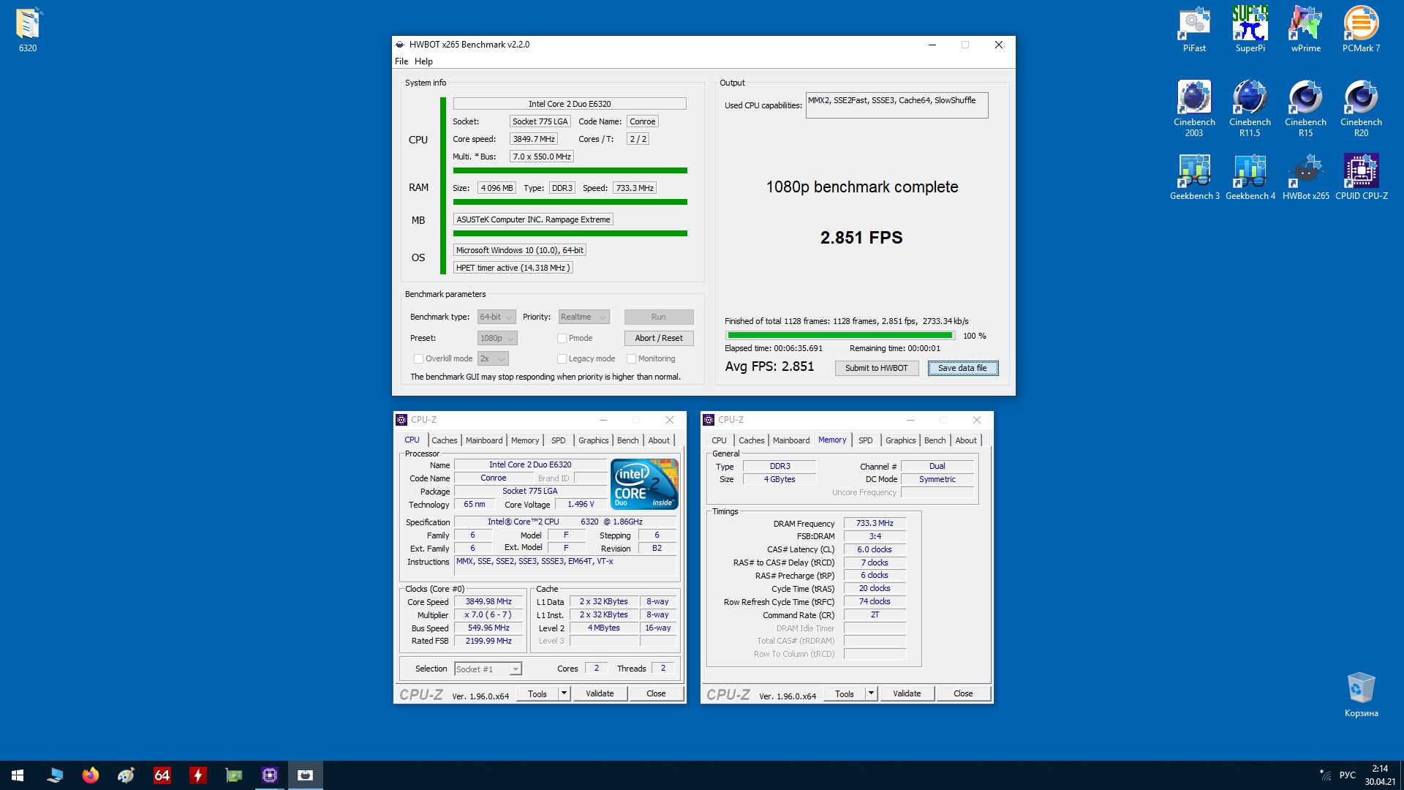Image resolution: width=1404 pixels, height=790 pixels.
Task: Open the Overkill 2x multiplier dropdown
Action: [493, 358]
